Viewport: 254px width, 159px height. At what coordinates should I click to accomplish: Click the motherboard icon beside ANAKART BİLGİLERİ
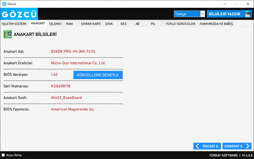coord(8,34)
